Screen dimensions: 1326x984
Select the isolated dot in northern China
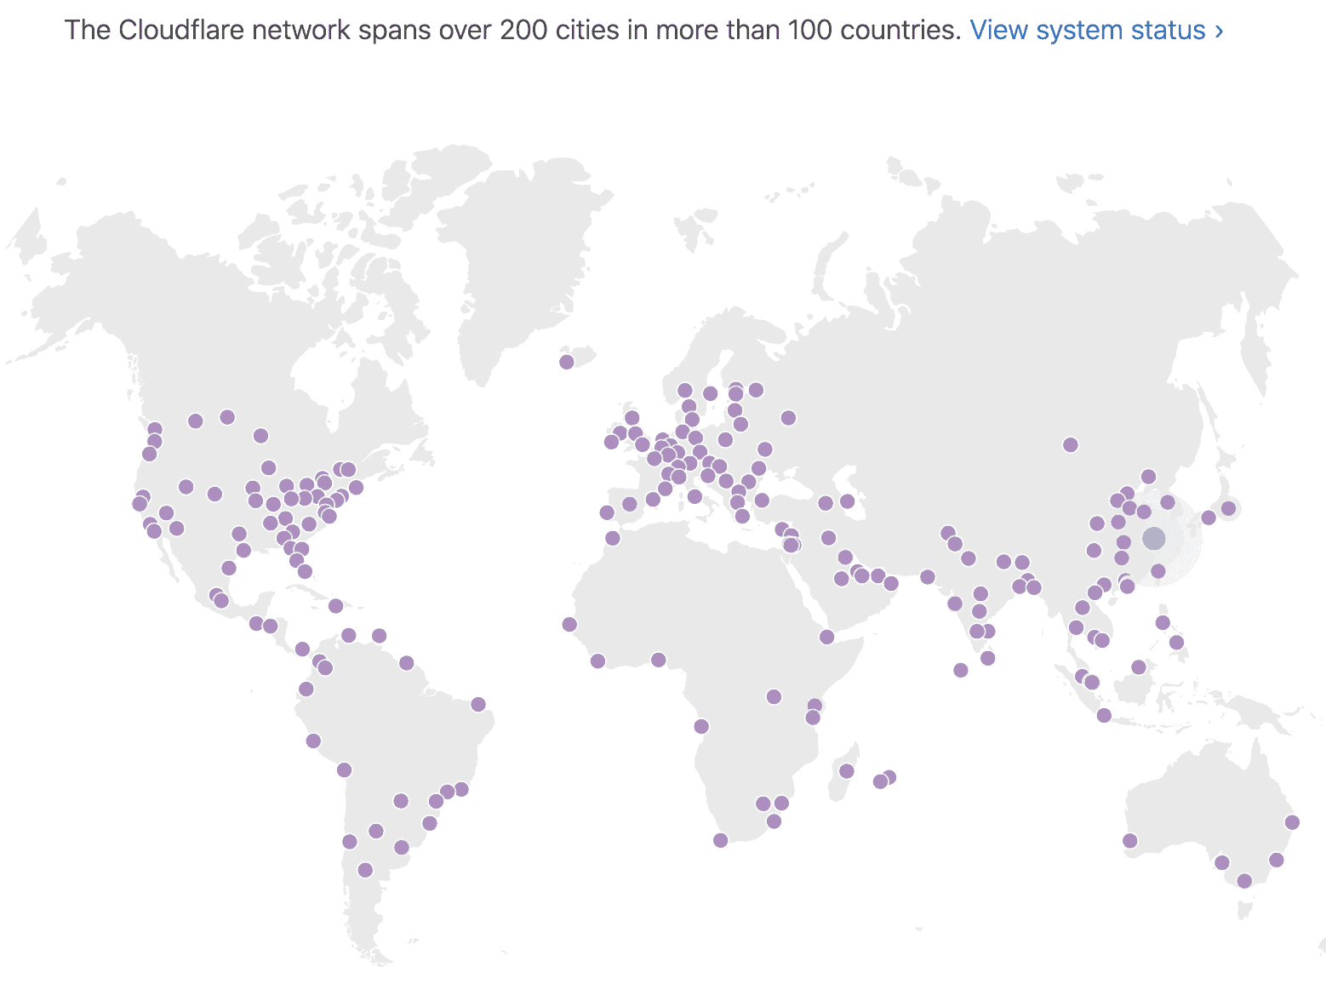tap(1071, 443)
